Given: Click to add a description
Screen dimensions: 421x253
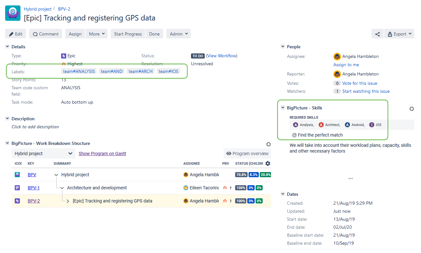Looking at the screenshot, I should coord(35,127).
